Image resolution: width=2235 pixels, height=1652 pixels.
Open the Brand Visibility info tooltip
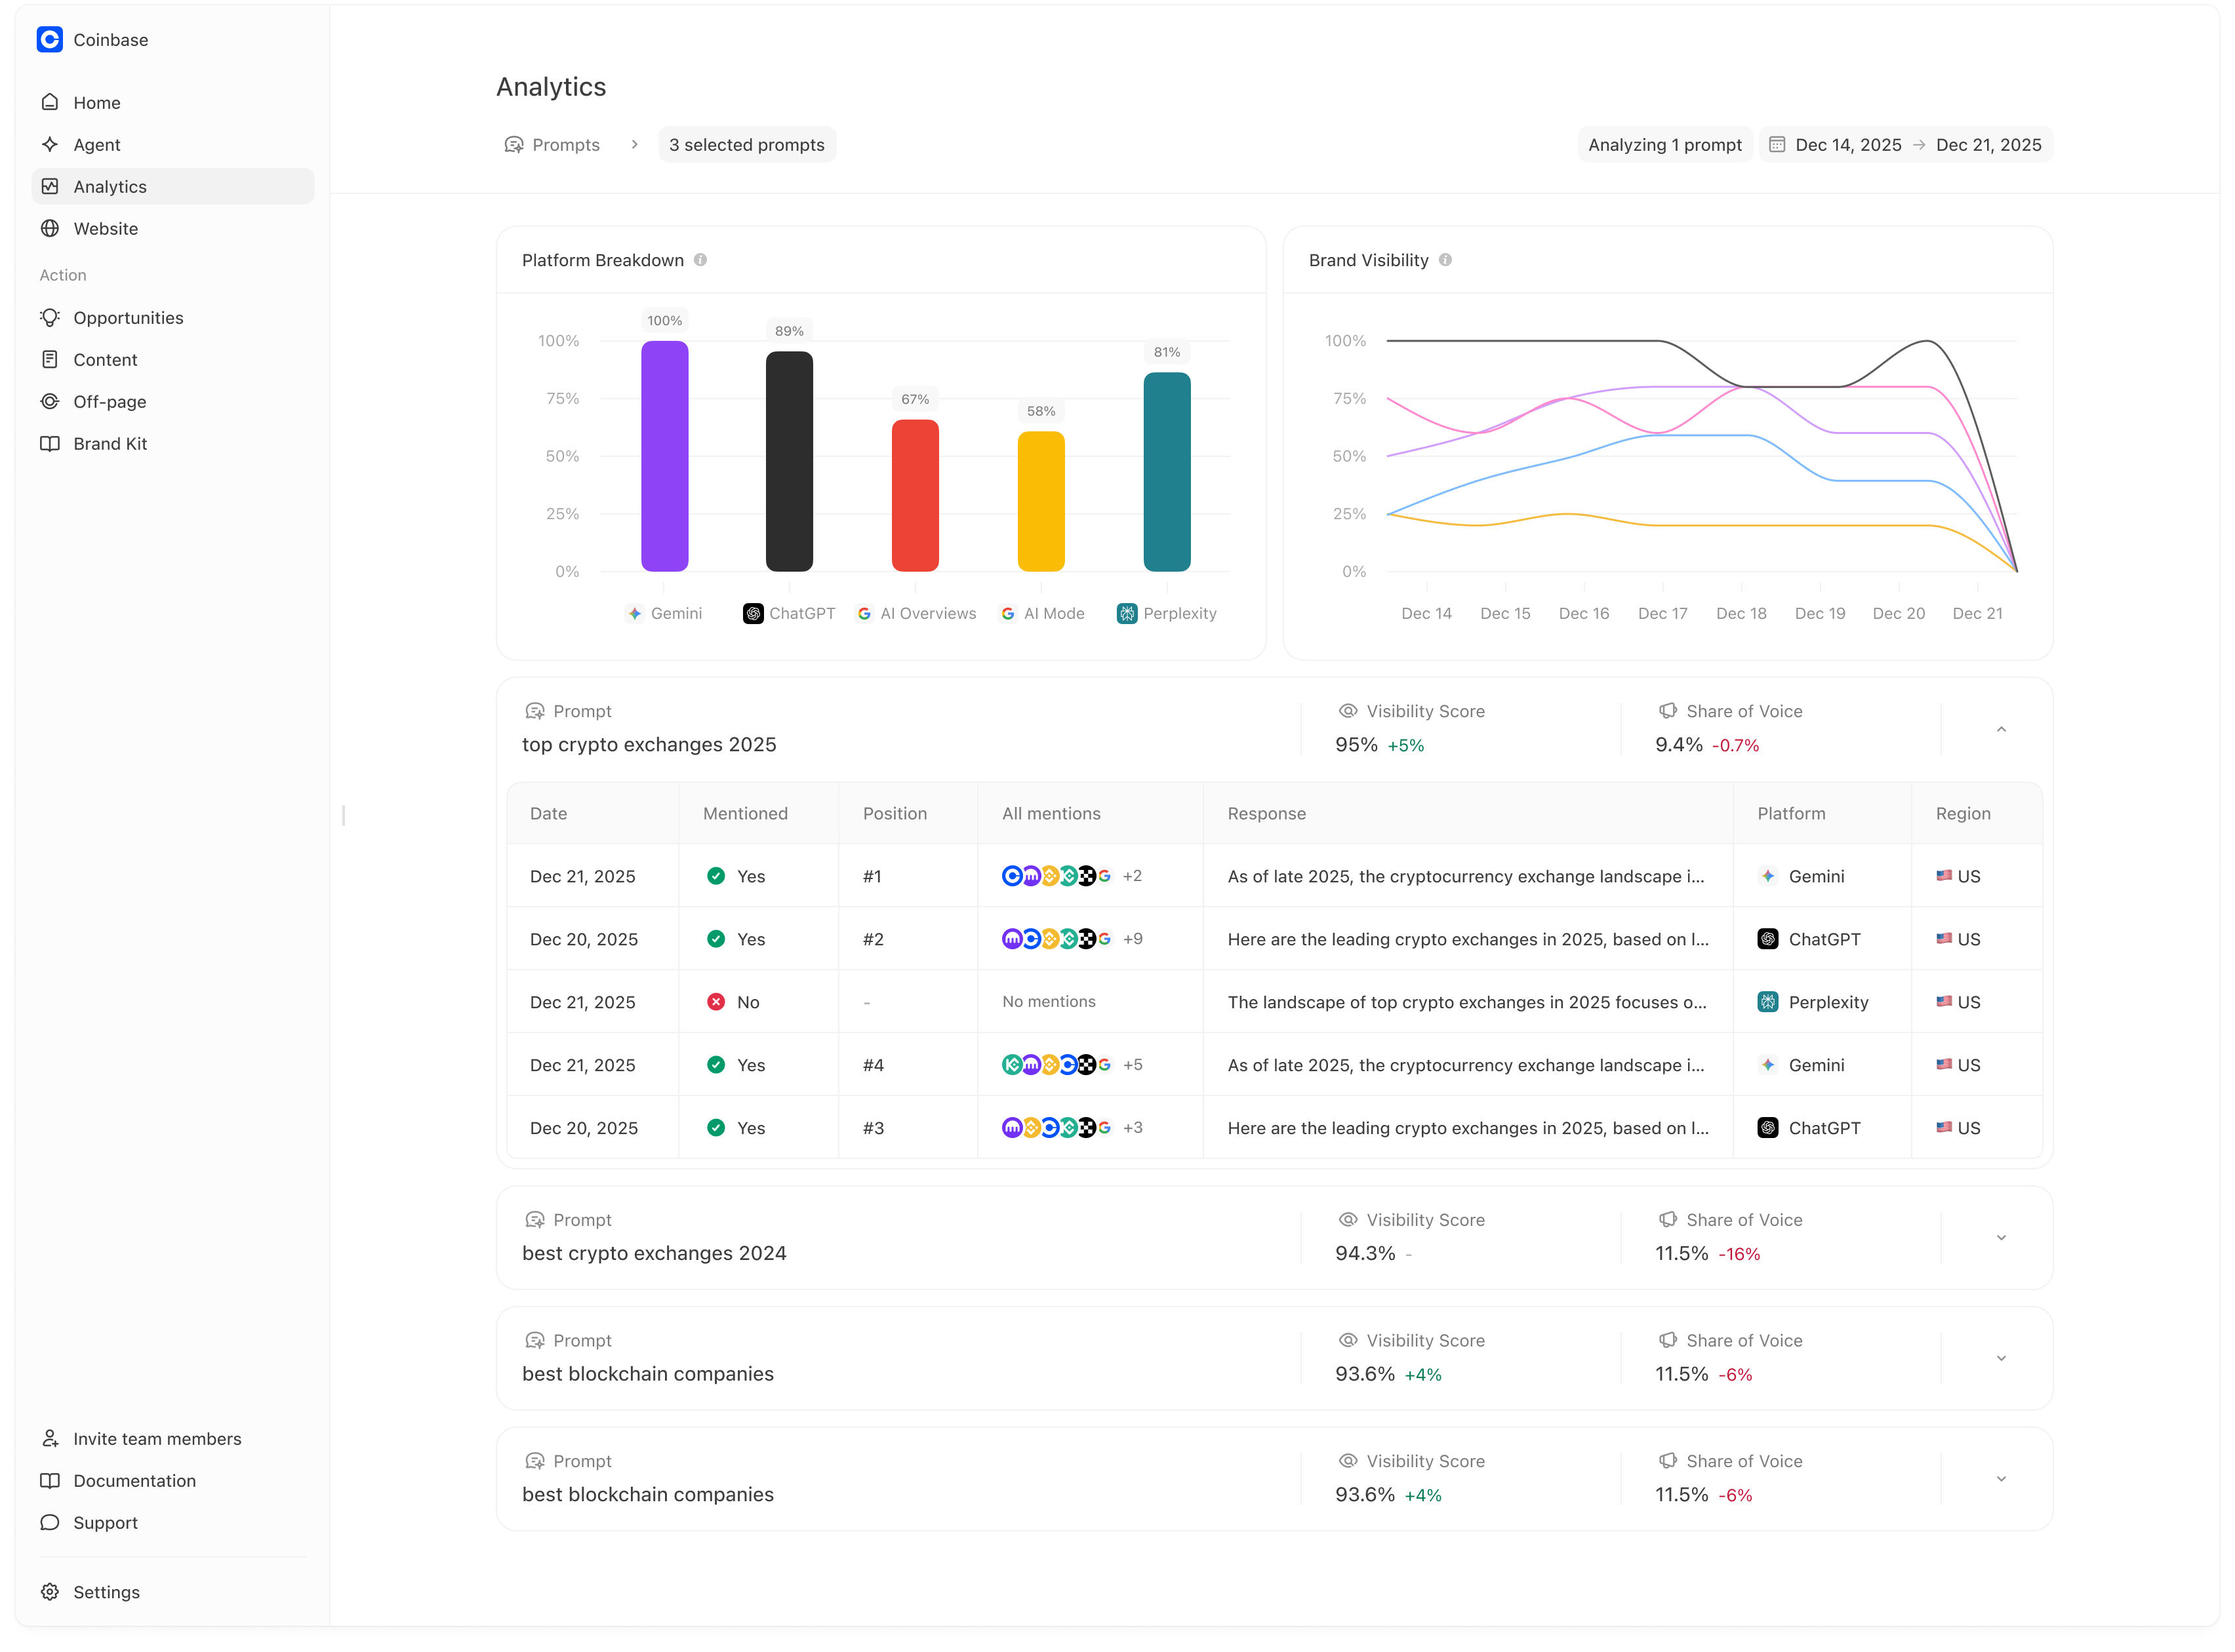click(x=1445, y=259)
